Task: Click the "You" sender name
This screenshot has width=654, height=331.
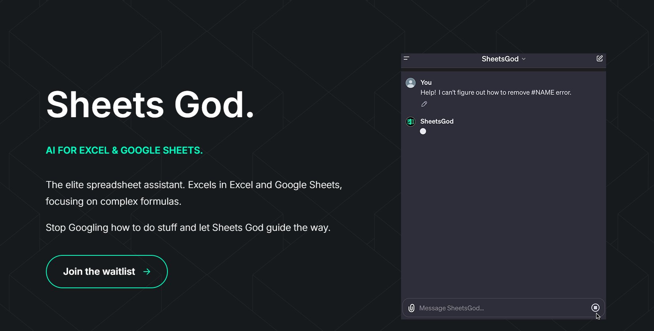Action: point(426,82)
